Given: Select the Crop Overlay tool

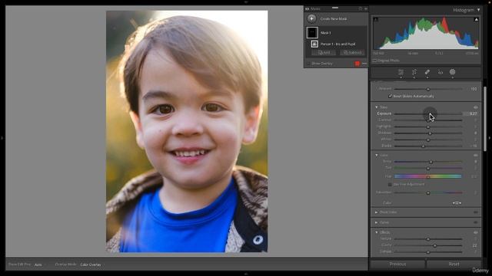Looking at the screenshot, I should pos(414,72).
